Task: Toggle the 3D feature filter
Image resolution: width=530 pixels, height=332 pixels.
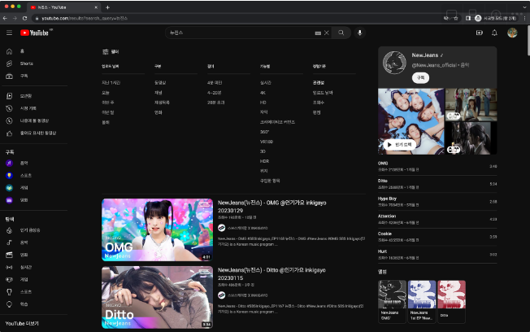Action: (263, 151)
